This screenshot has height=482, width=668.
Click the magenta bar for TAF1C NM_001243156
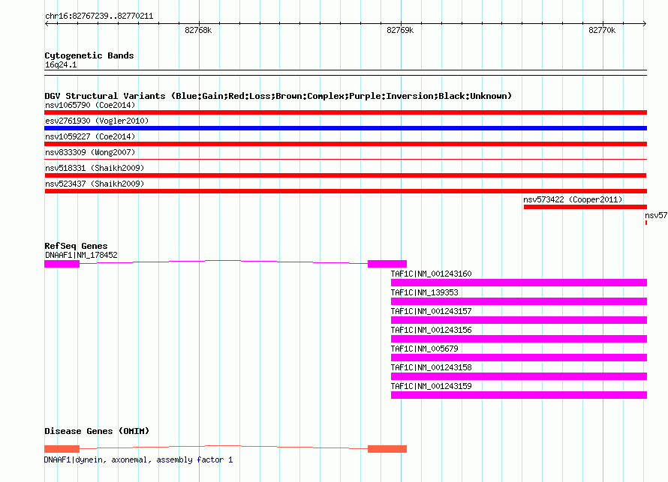519,339
